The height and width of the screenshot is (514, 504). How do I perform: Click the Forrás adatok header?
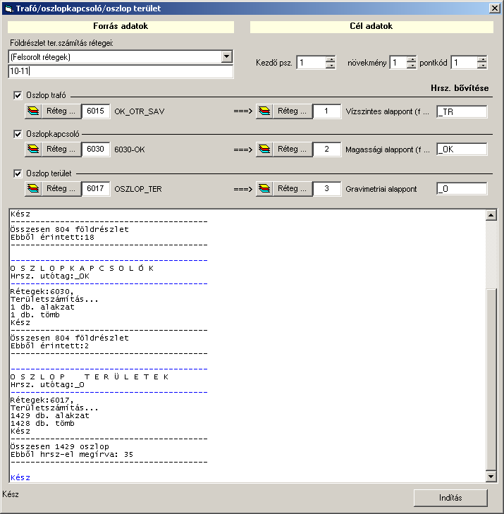click(x=121, y=26)
